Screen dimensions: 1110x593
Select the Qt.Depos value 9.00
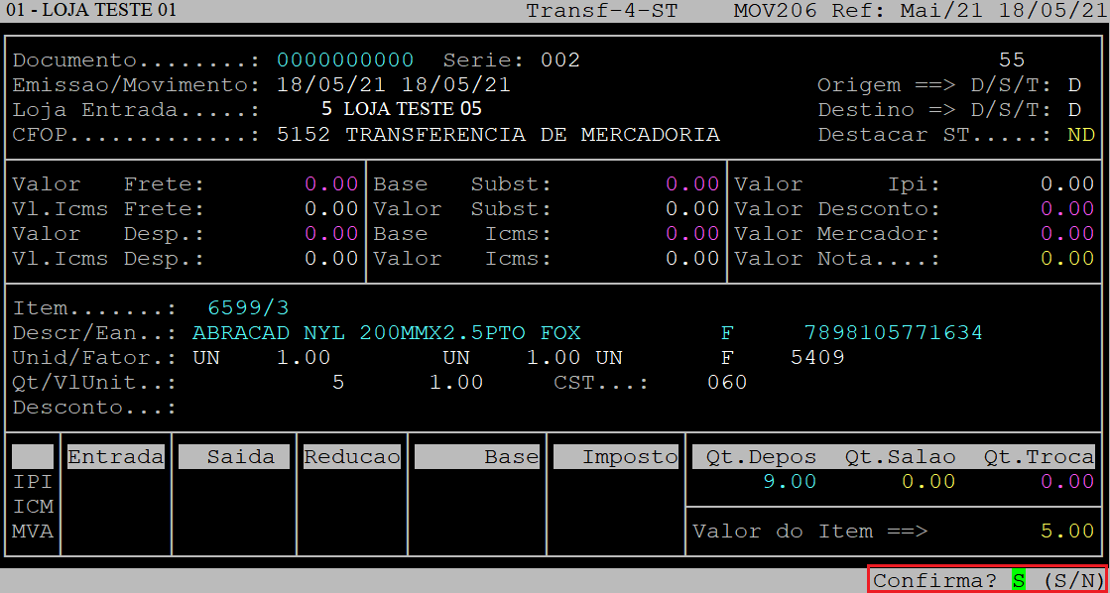click(x=790, y=482)
